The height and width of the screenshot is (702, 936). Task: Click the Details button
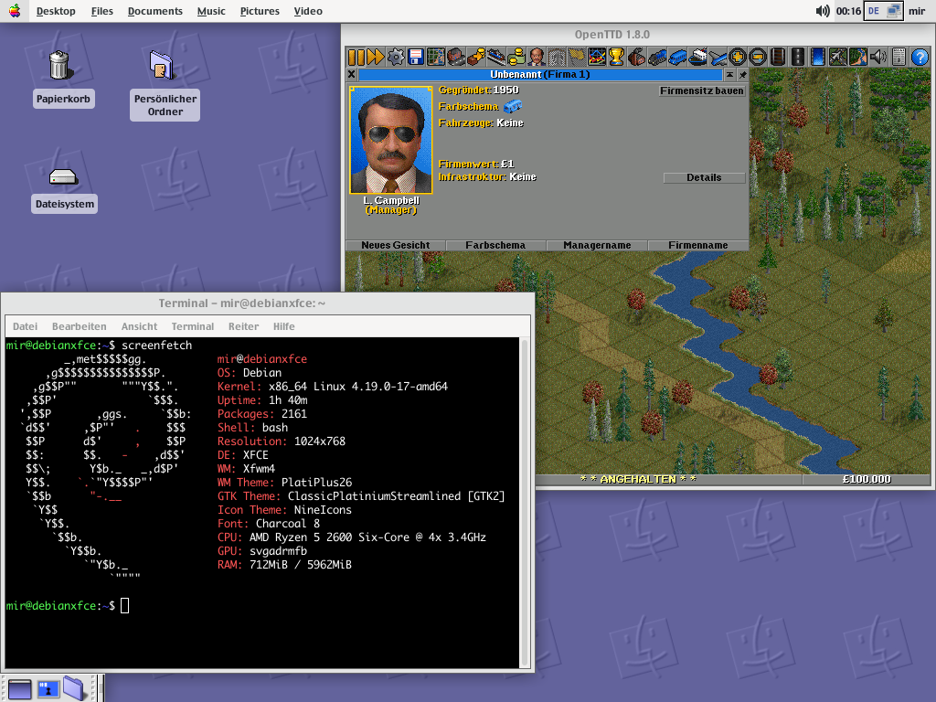tap(704, 177)
